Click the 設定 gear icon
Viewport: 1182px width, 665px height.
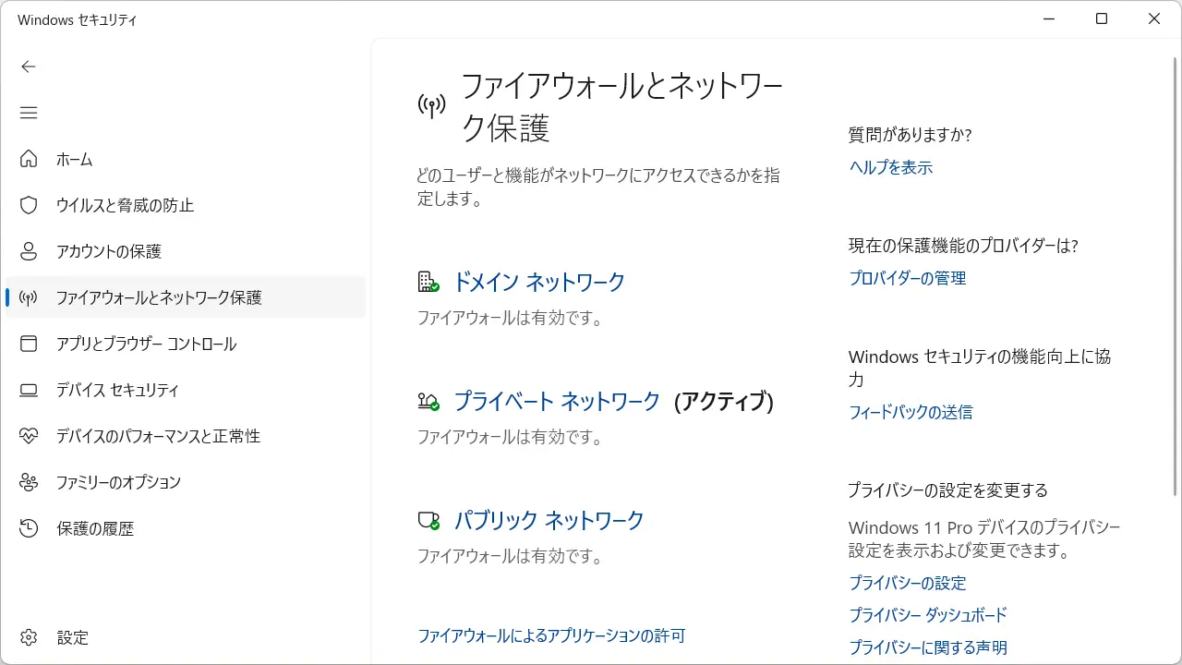click(x=29, y=637)
